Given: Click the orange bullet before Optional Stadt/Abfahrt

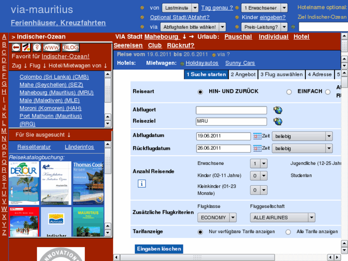Looking at the screenshot, I should (x=142, y=17).
